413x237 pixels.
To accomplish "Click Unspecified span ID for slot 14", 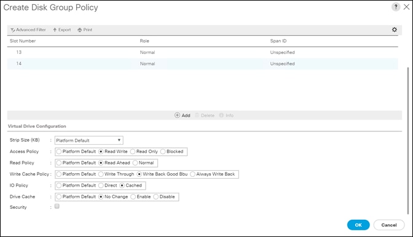I will pos(282,64).
